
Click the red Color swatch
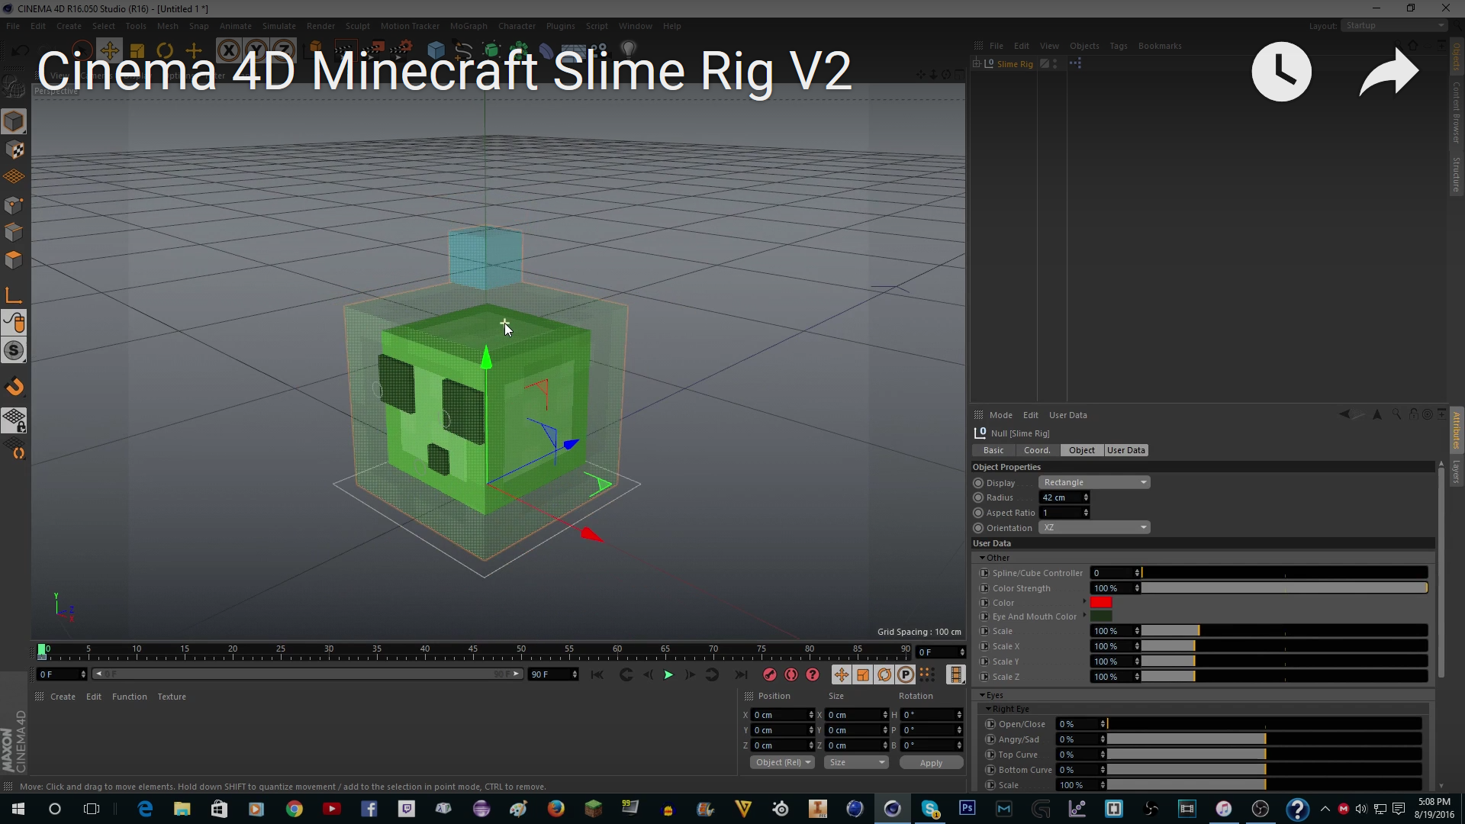tap(1101, 602)
